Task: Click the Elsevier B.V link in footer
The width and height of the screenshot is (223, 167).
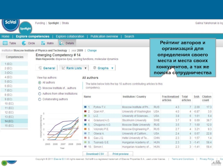Action: click(60, 159)
